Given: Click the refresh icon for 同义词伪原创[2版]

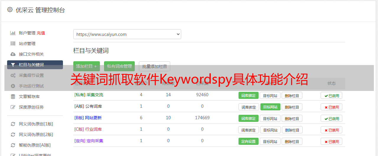Looking at the screenshot, I should [x=13, y=135].
